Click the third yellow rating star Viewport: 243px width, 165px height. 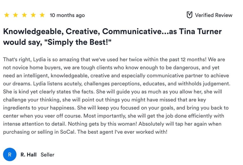pyautogui.click(x=24, y=15)
